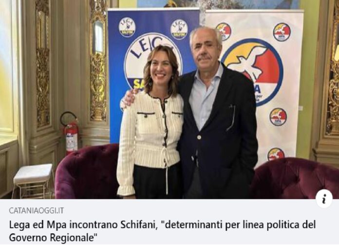This screenshot has height=245, width=339.
Task: Click the smiling woman's face in the photo
Action: pyautogui.click(x=161, y=68)
